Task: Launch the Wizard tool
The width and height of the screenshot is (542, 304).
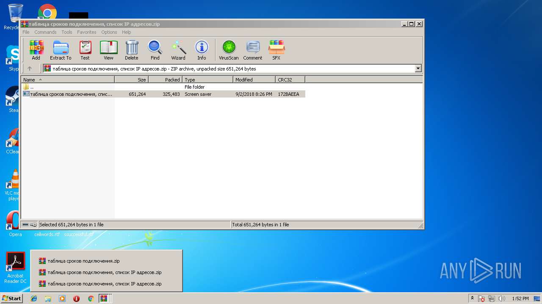Action: pos(178,50)
